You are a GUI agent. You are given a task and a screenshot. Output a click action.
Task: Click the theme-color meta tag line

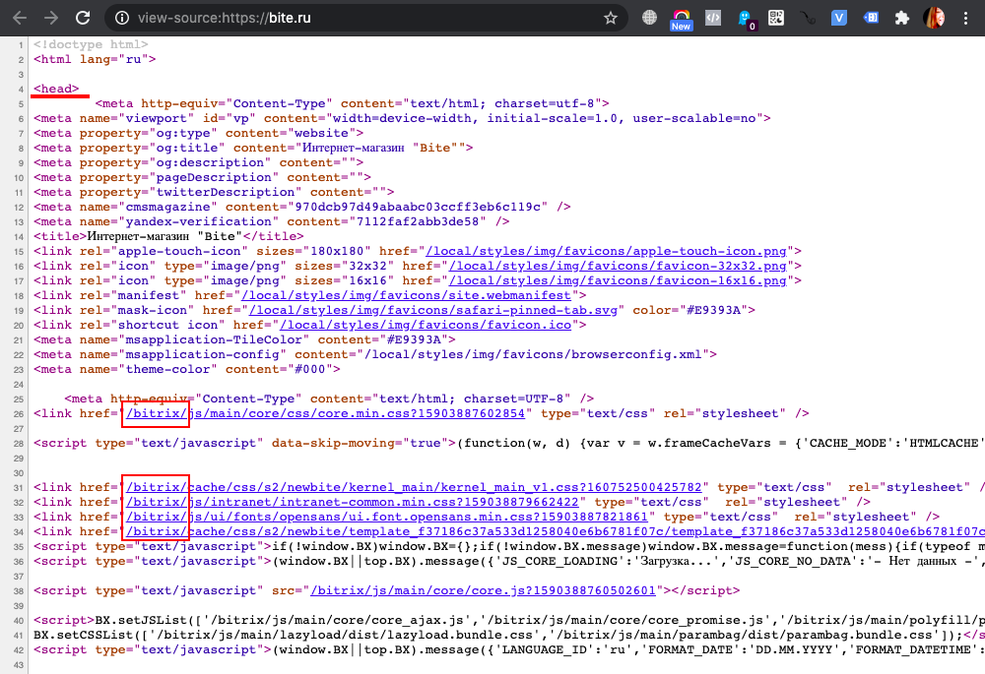(187, 369)
